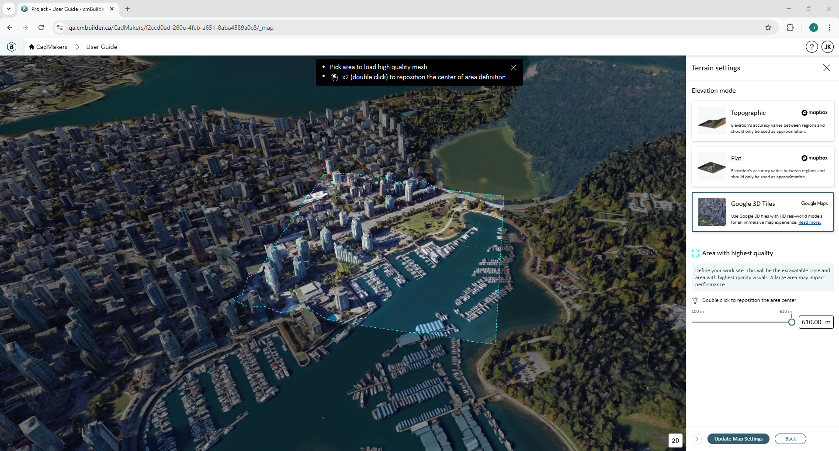Click the 'Define your work site' description text
839x451 pixels.
(763, 278)
